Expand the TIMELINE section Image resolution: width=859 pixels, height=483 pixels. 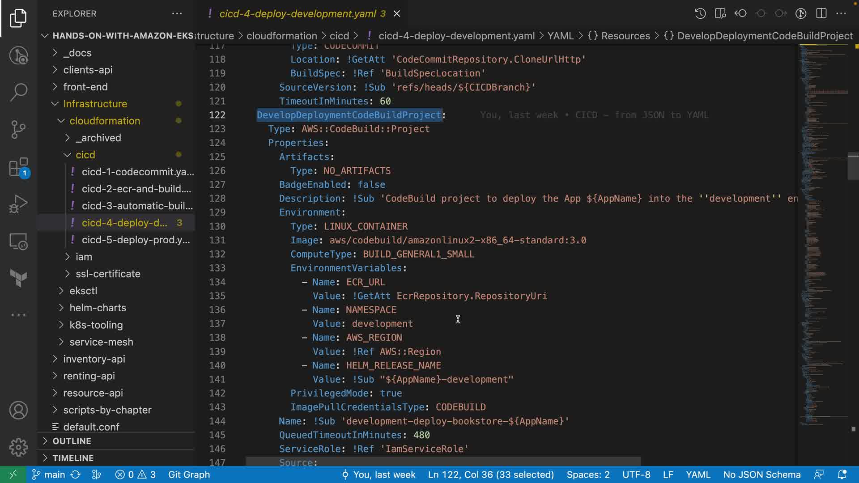pos(73,458)
